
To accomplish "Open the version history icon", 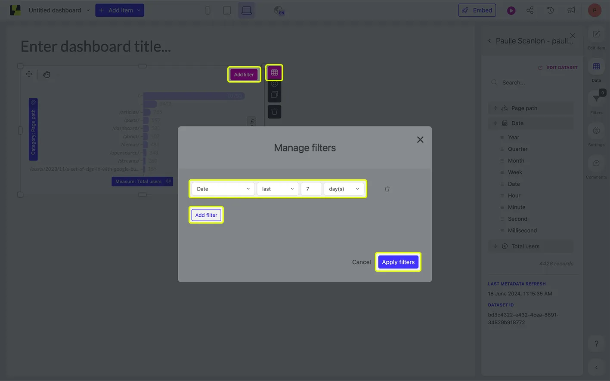I will pos(550,10).
